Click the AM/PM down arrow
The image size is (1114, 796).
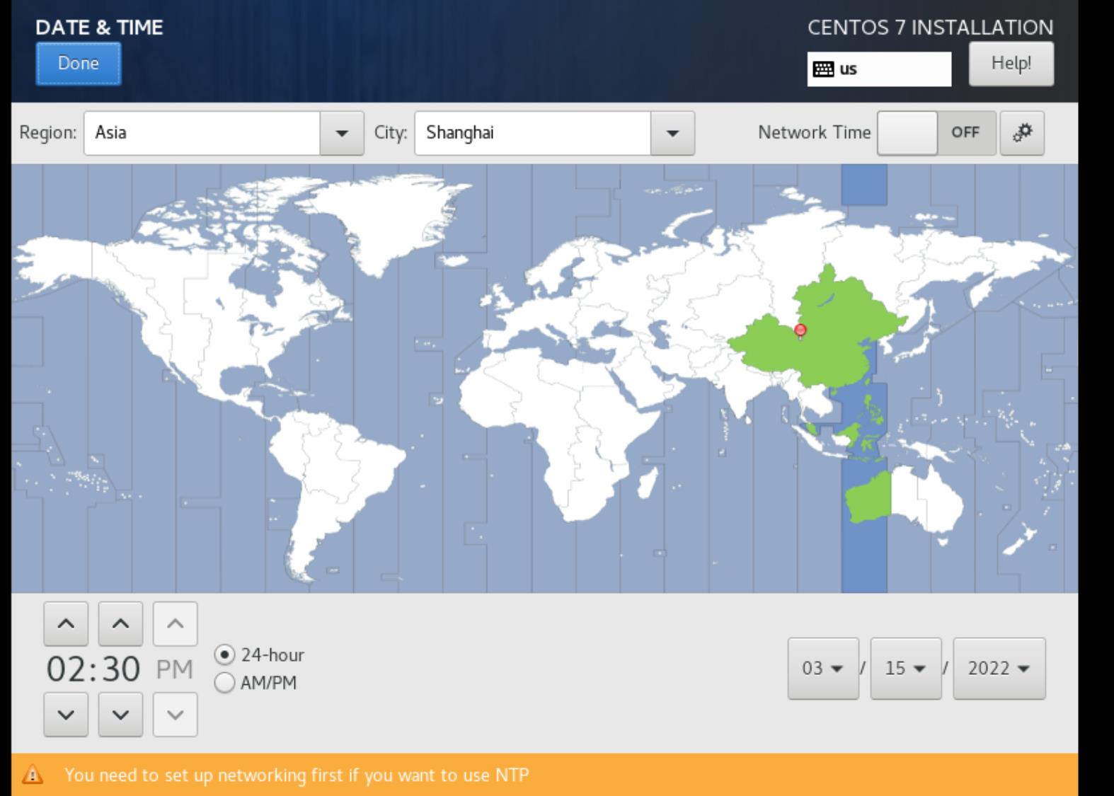click(x=175, y=715)
